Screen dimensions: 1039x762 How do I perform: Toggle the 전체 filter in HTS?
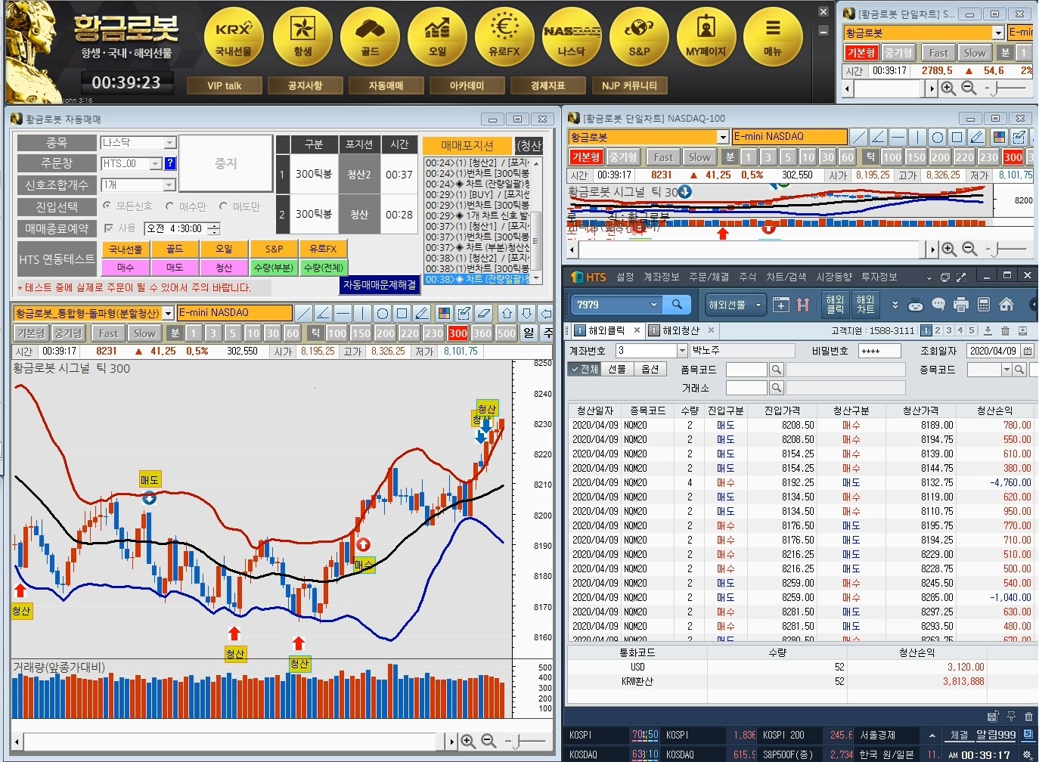[585, 369]
